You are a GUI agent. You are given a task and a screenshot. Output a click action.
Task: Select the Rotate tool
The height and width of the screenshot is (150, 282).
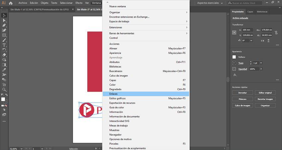4,50
